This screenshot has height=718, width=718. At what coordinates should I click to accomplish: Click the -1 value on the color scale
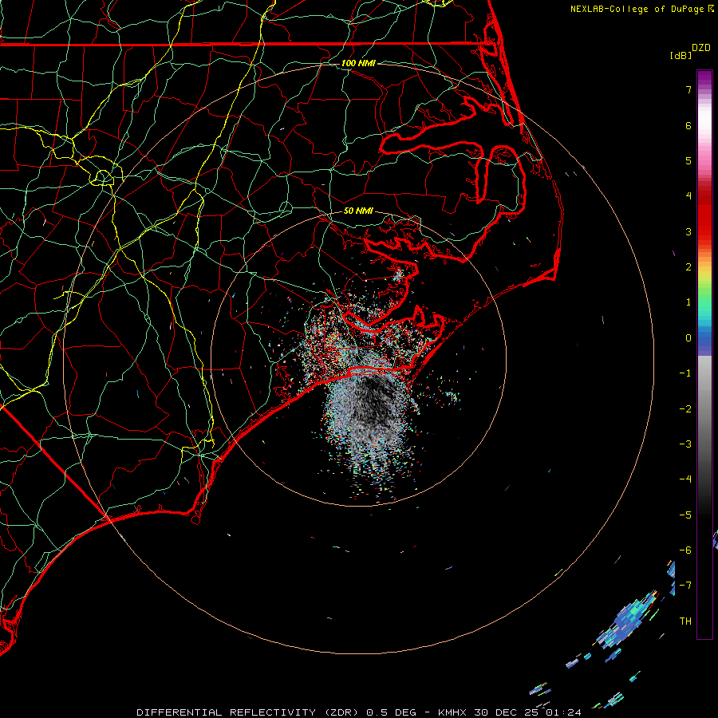click(x=685, y=373)
